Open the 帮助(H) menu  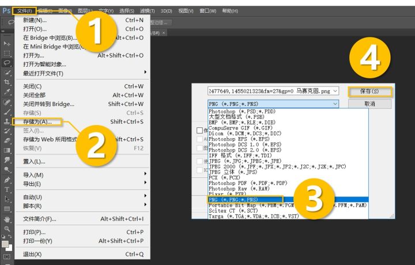coord(230,11)
